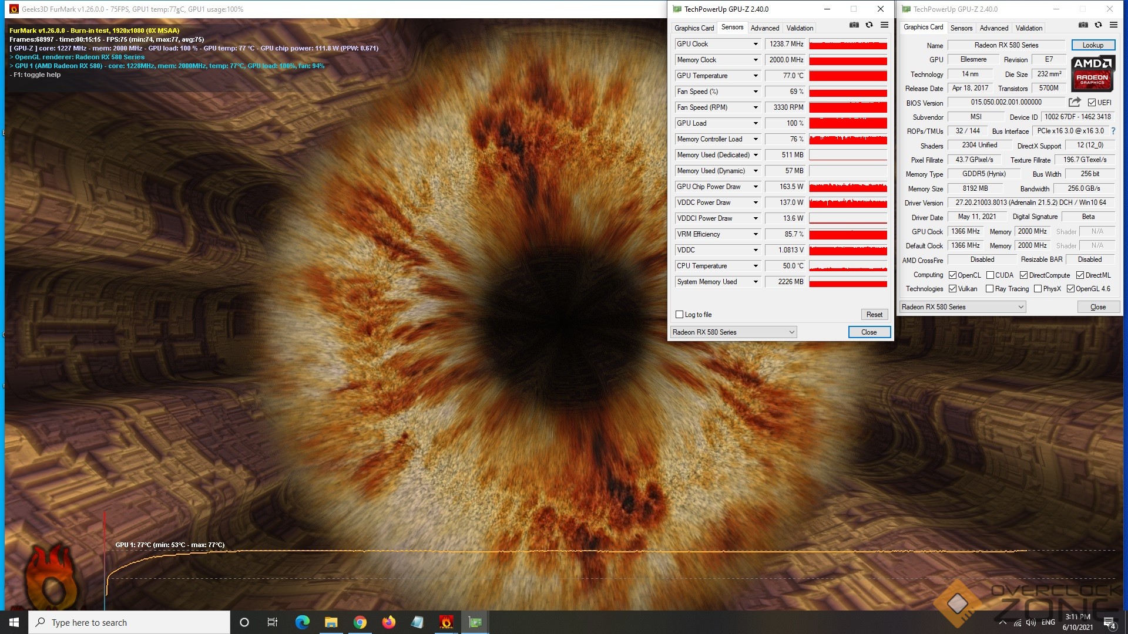
Task: Open the FurMark icon in the taskbar
Action: (446, 622)
